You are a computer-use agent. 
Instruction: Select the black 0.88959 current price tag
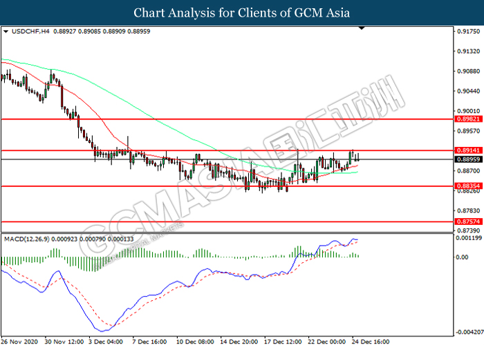(467, 159)
